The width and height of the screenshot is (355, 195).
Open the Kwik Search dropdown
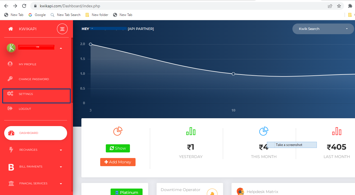[323, 29]
